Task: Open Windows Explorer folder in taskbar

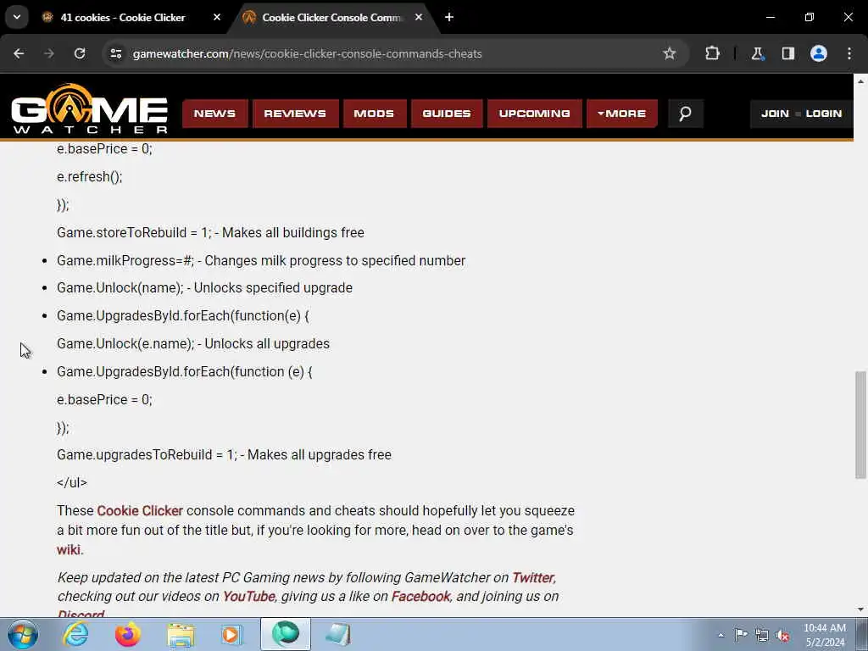Action: [x=181, y=634]
